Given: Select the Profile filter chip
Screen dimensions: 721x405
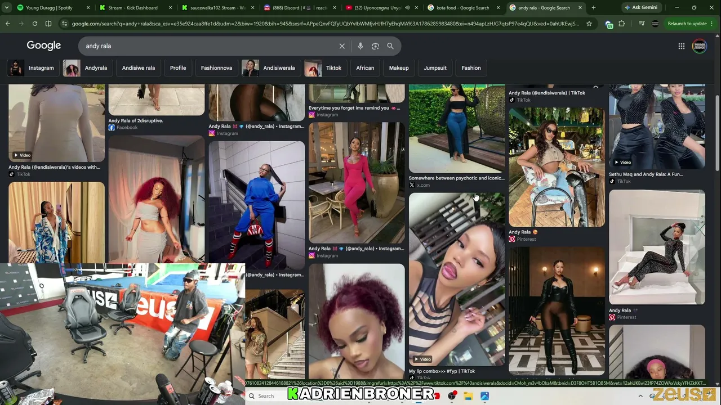Looking at the screenshot, I should click(178, 68).
